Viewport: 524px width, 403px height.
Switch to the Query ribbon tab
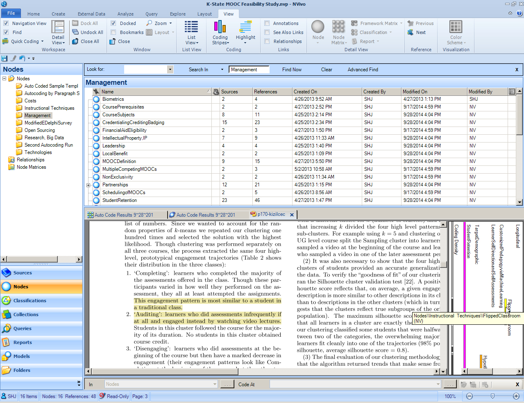tap(152, 14)
